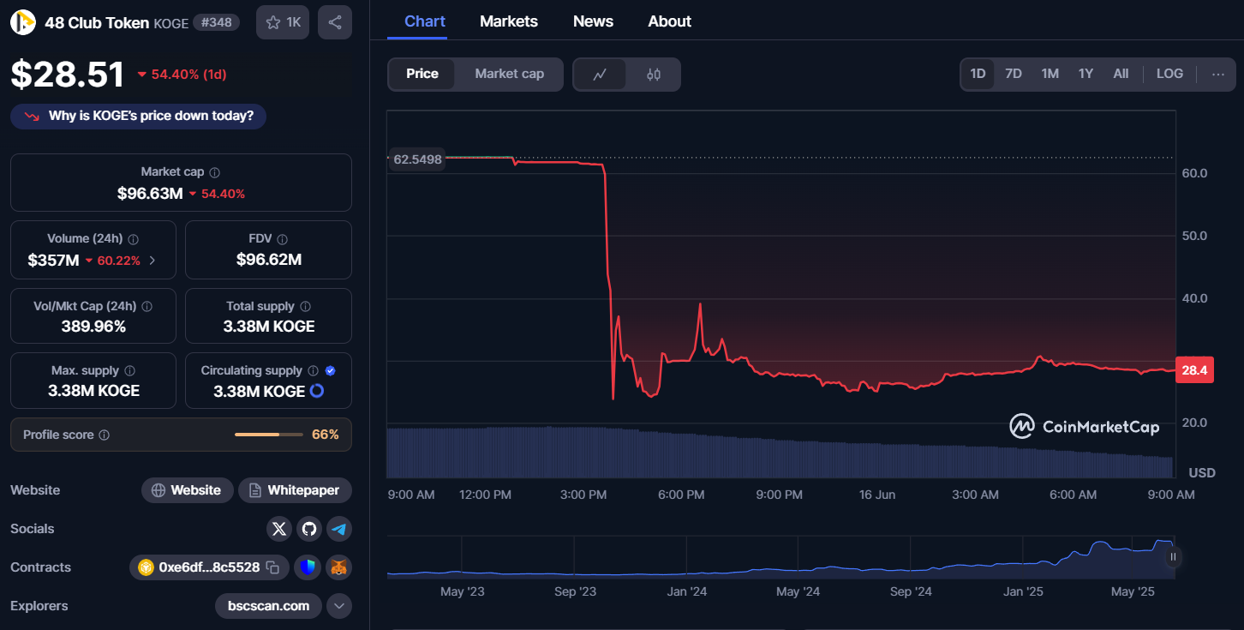Click the share icon beside the watchlist star
This screenshot has height=630, width=1244.
334,22
